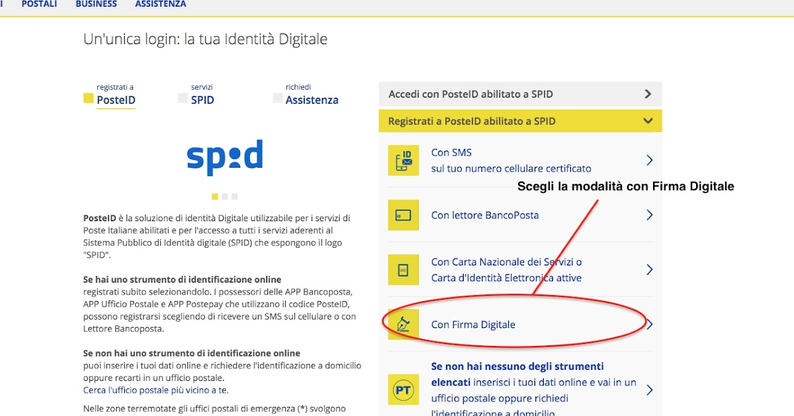This screenshot has width=794, height=416.
Task: Open the BUSINESS menu item
Action: coord(96,4)
